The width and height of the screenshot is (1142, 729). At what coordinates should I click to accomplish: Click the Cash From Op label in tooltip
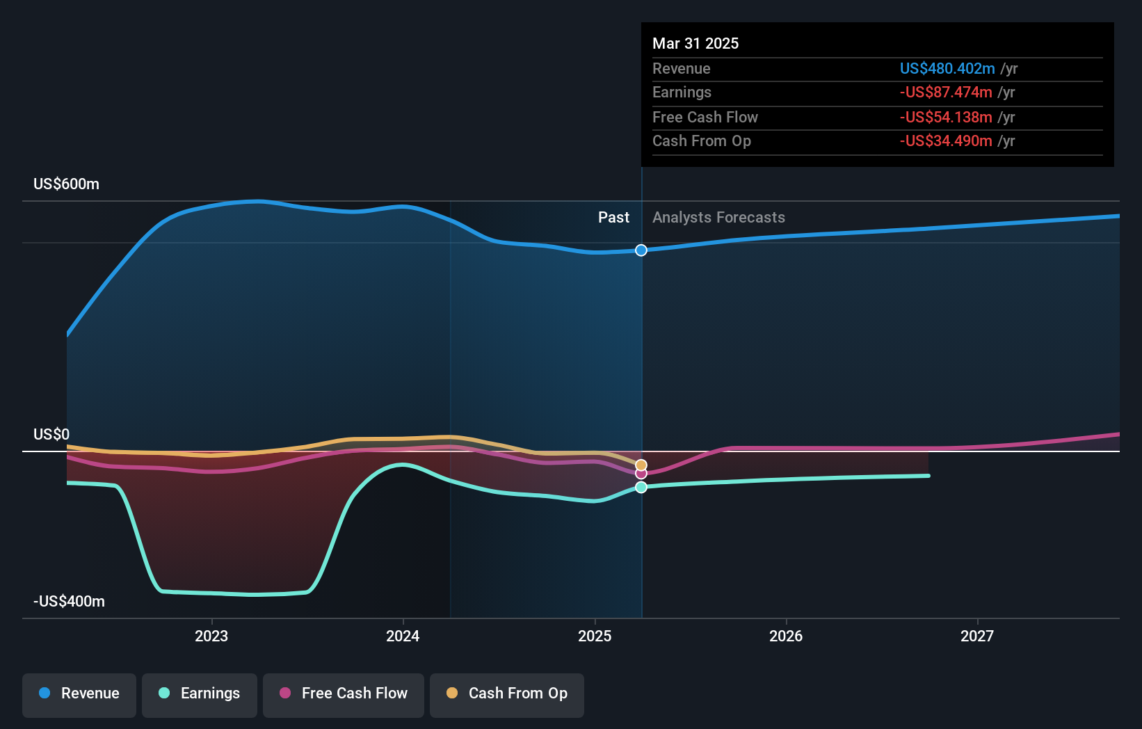(x=702, y=141)
